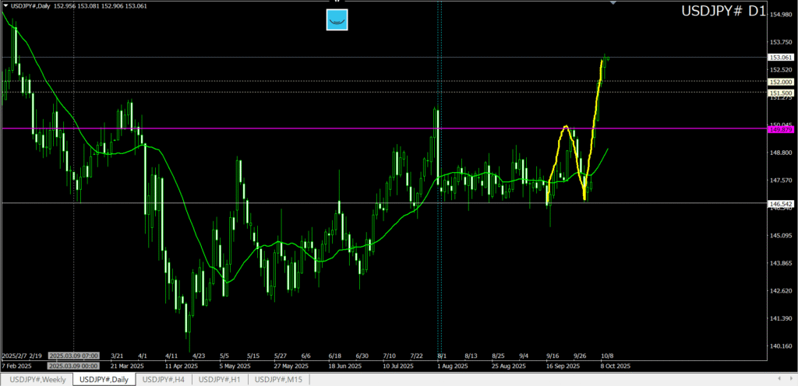Click the 1 Aug 2025 date on time axis
Screen dimensions: 798x386
tap(452, 365)
